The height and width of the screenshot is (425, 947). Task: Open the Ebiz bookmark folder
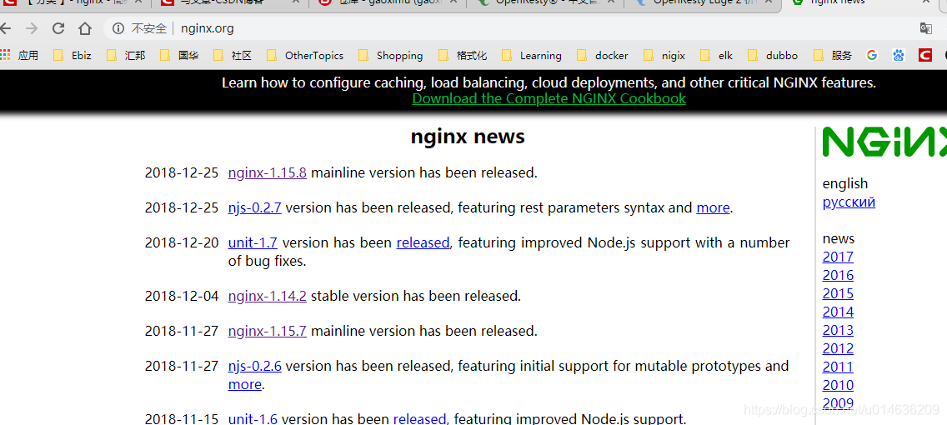[x=72, y=56]
